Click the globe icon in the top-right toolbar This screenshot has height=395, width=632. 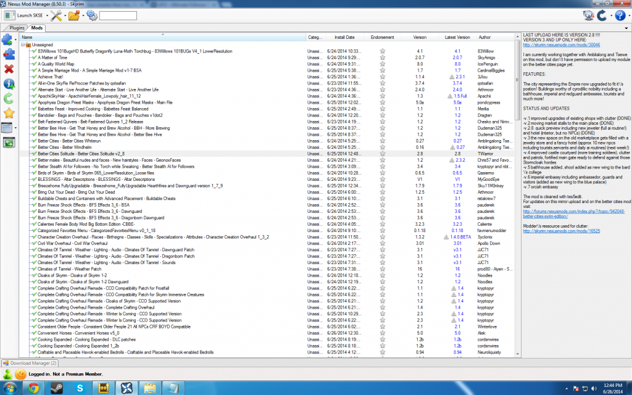pos(589,15)
